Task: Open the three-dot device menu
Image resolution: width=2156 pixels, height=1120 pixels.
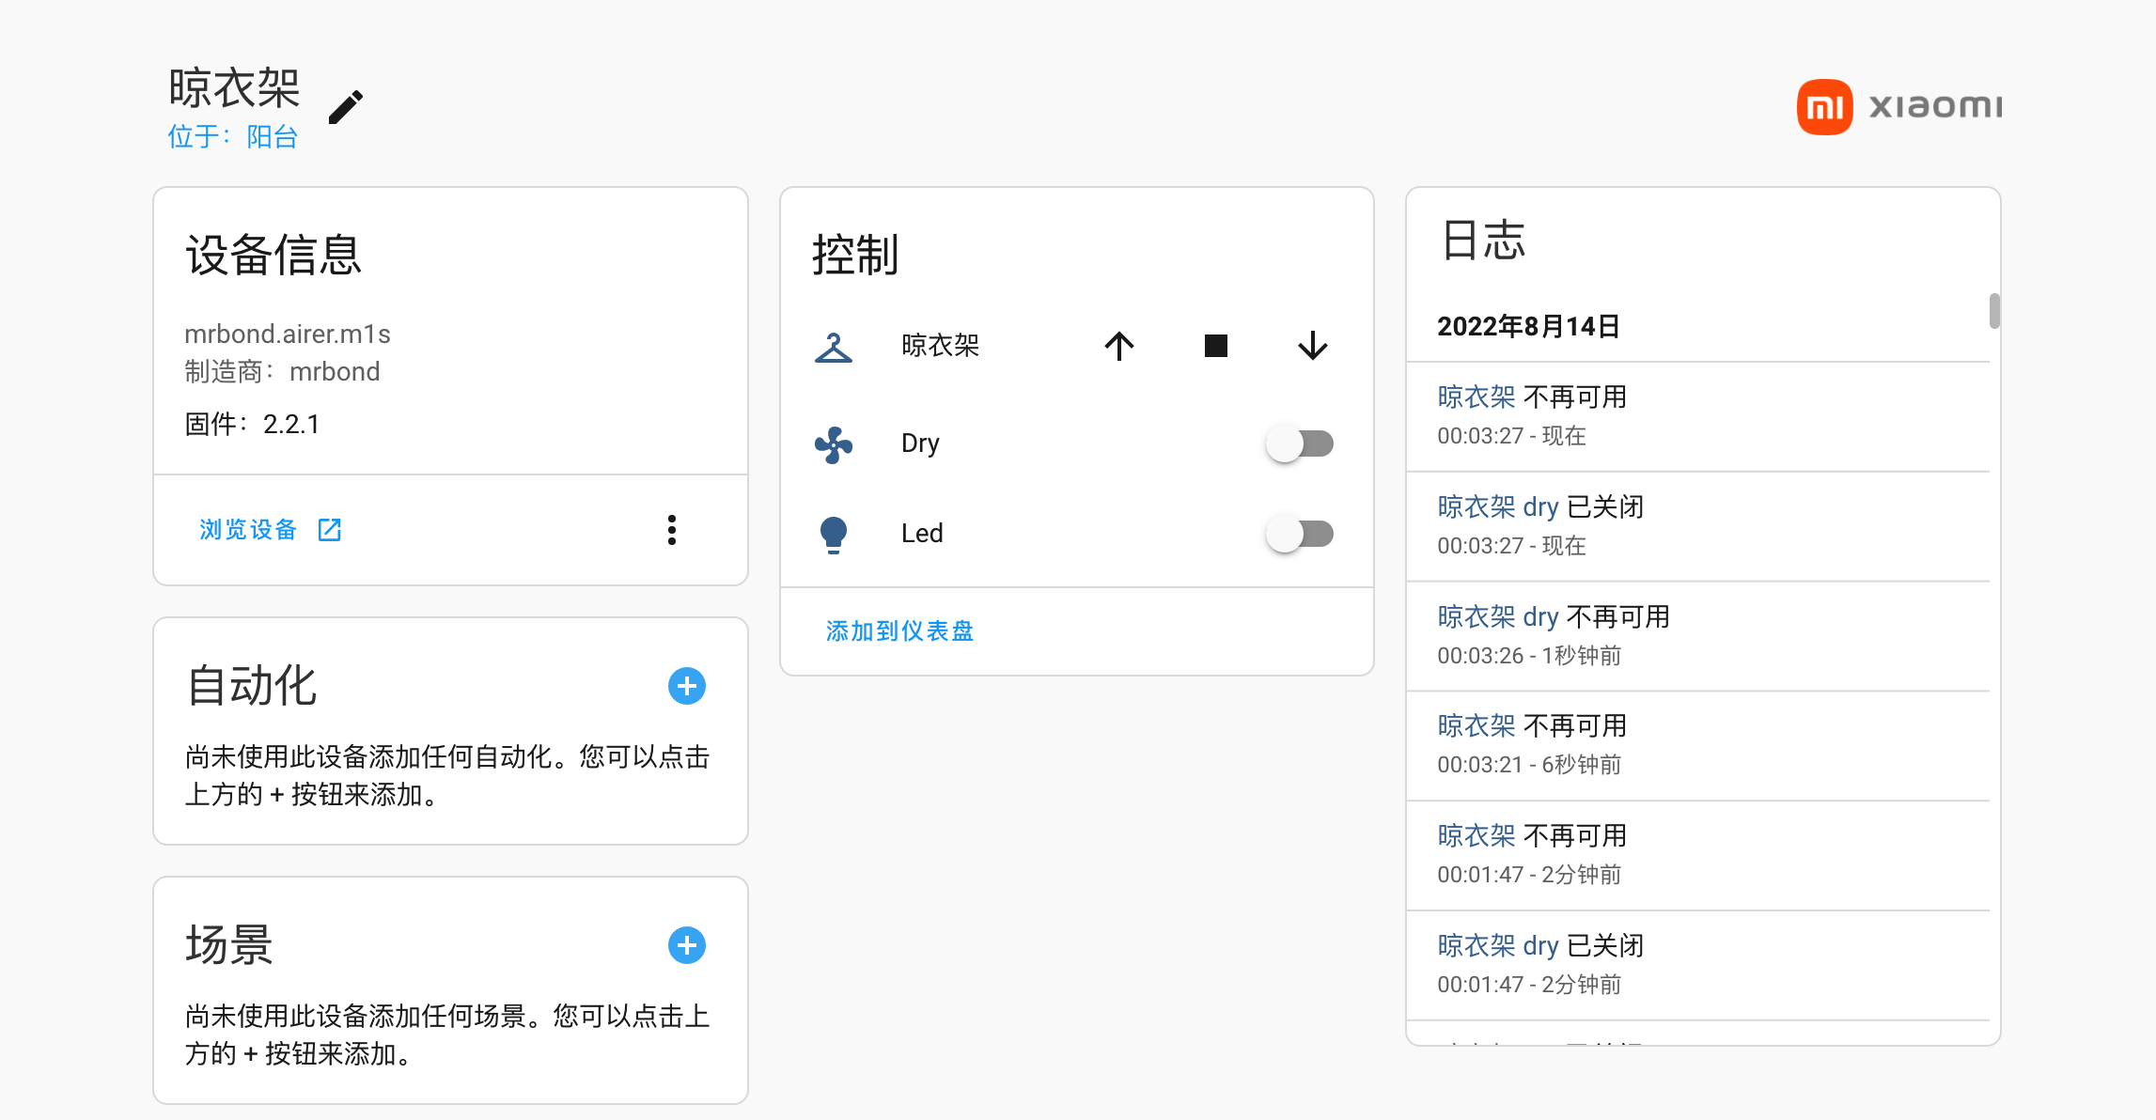Action: 671,530
